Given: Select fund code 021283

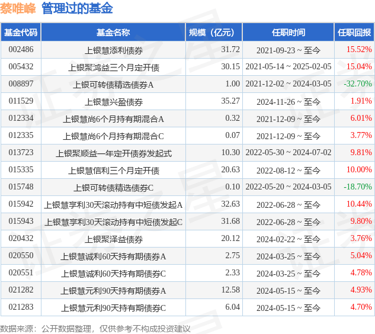Looking at the screenshot, I should [x=21, y=307].
